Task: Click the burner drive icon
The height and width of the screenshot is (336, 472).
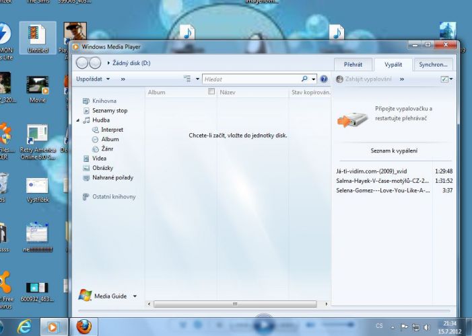Action: [353, 120]
